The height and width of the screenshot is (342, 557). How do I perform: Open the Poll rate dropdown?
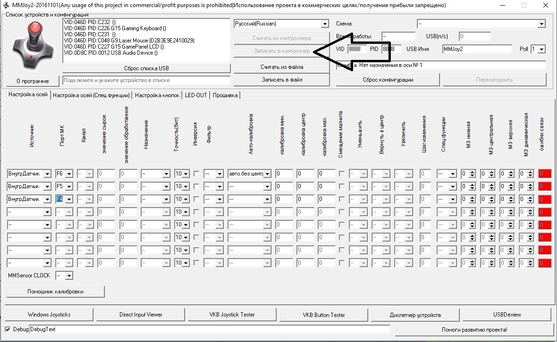click(538, 49)
